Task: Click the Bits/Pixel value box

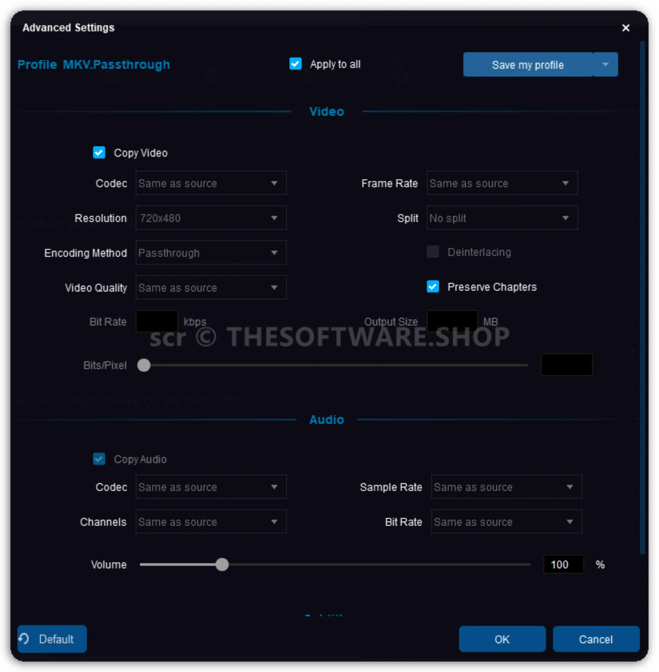Action: [567, 365]
